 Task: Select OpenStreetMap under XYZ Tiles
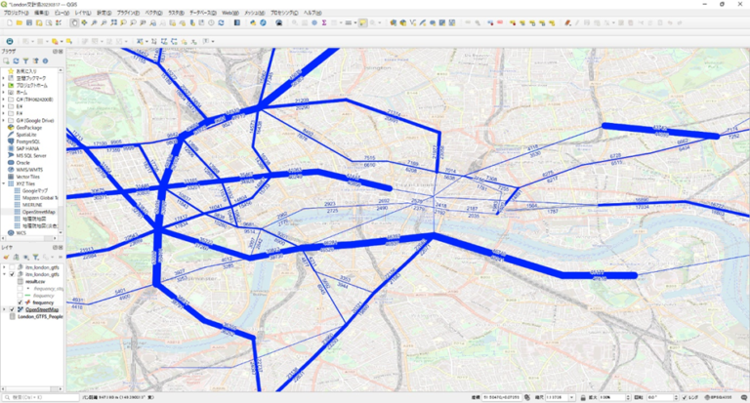point(39,211)
